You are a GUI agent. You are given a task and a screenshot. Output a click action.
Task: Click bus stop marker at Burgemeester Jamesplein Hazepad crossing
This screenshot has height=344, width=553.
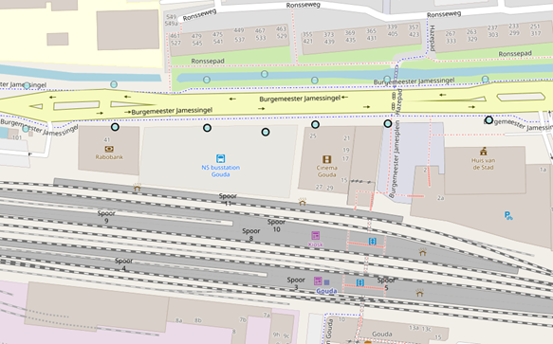[x=388, y=124]
